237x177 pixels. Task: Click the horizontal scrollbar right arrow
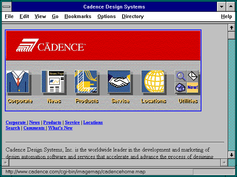[224, 163]
